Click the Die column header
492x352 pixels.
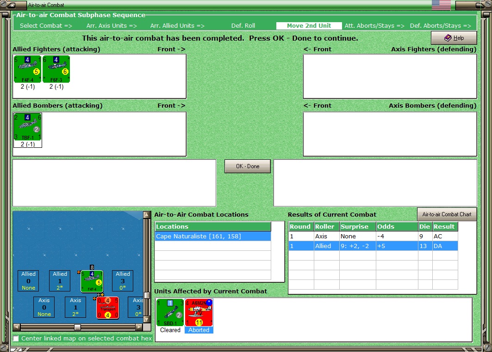(425, 226)
